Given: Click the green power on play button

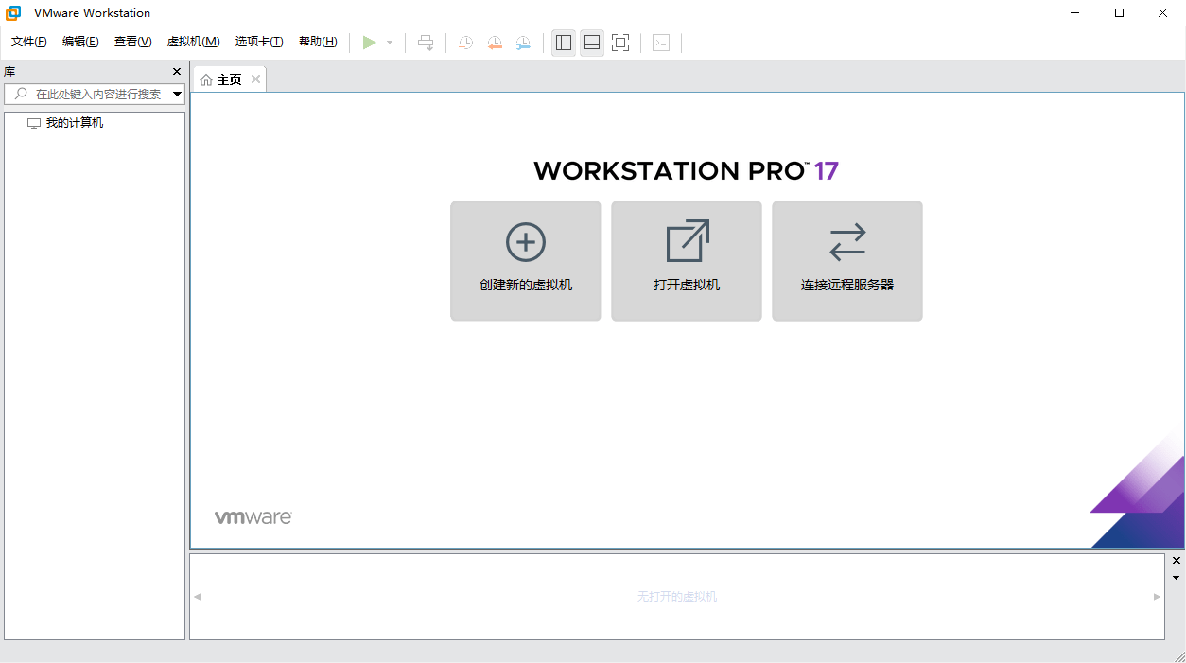Looking at the screenshot, I should (x=370, y=43).
